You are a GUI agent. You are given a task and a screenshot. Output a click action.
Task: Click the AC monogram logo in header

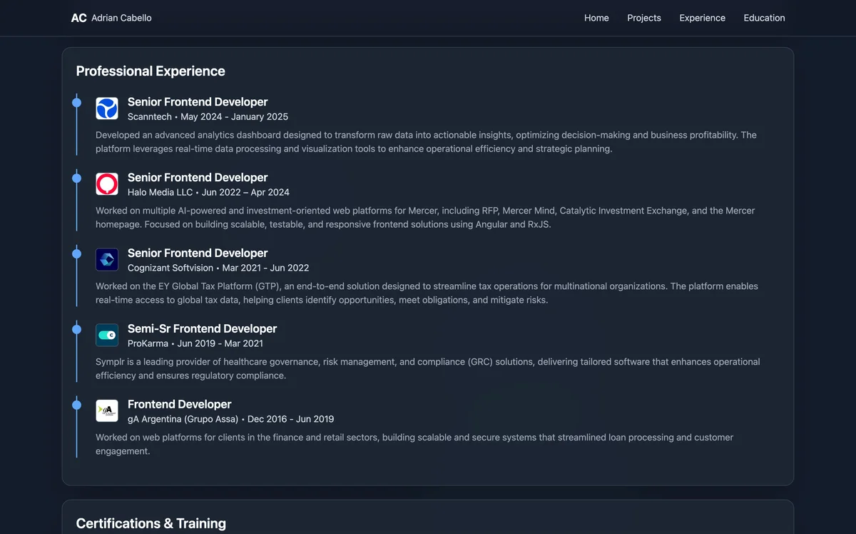(x=78, y=18)
